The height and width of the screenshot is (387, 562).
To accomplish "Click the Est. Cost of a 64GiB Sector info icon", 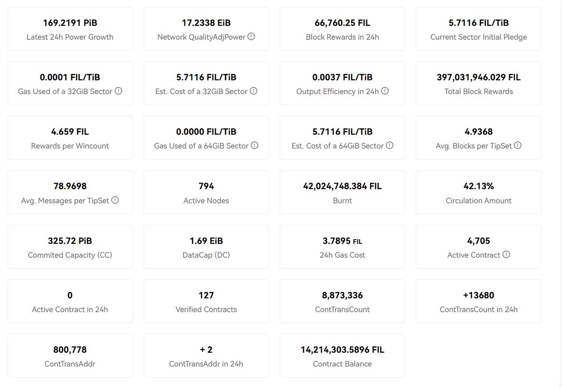I will click(x=389, y=146).
